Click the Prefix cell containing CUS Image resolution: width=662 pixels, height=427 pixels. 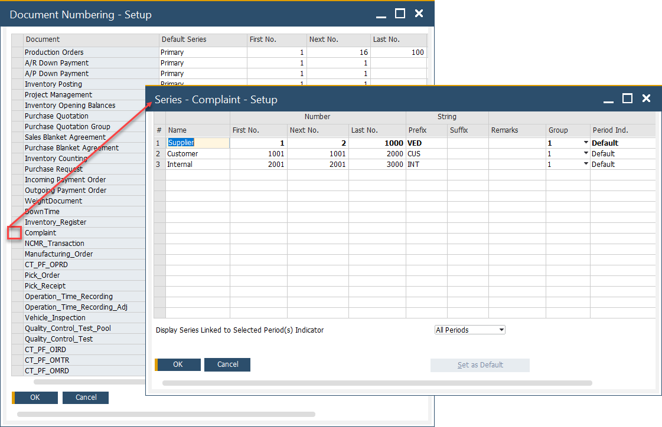[425, 154]
